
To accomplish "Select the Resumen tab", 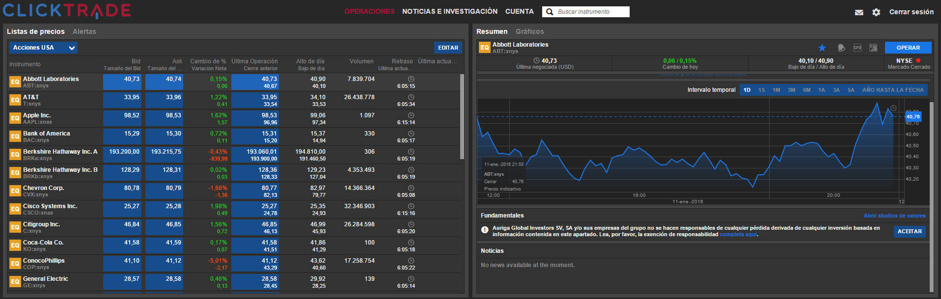I will coord(492,31).
